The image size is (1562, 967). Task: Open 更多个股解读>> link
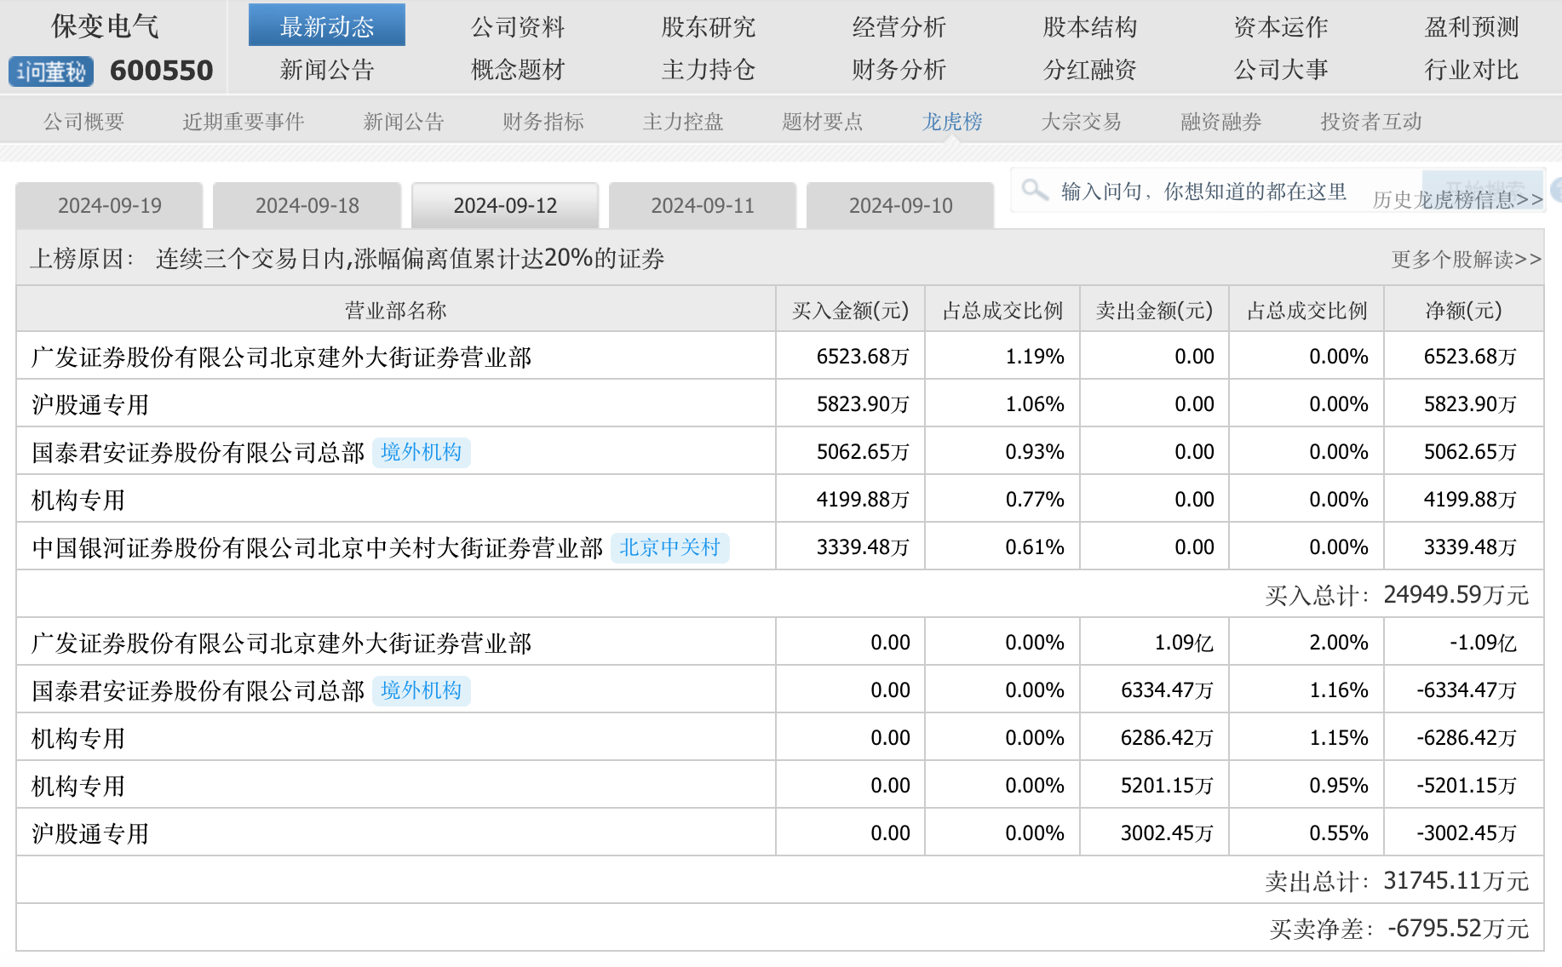click(1466, 260)
